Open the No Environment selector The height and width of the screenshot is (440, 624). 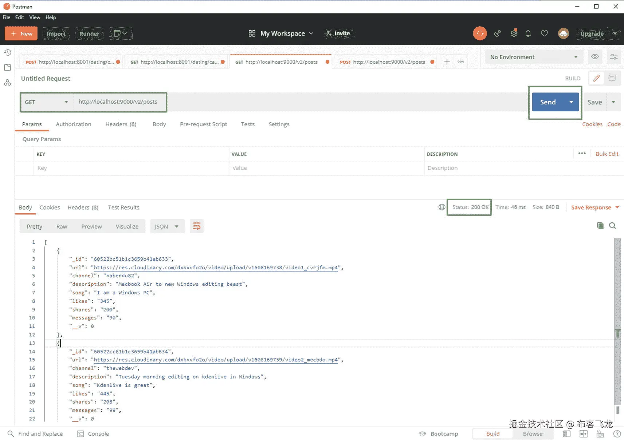[x=534, y=57]
